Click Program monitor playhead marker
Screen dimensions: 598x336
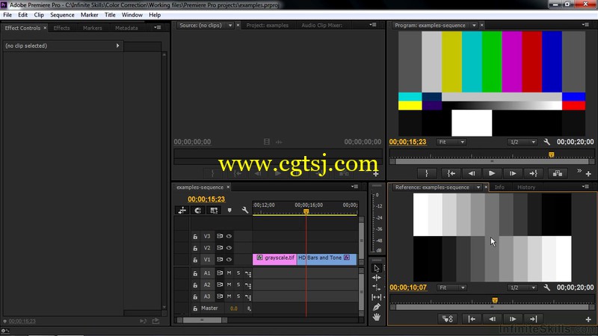click(551, 155)
